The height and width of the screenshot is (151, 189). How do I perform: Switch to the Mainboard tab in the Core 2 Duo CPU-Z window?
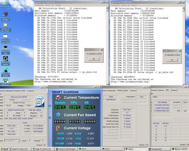tap(9, 91)
